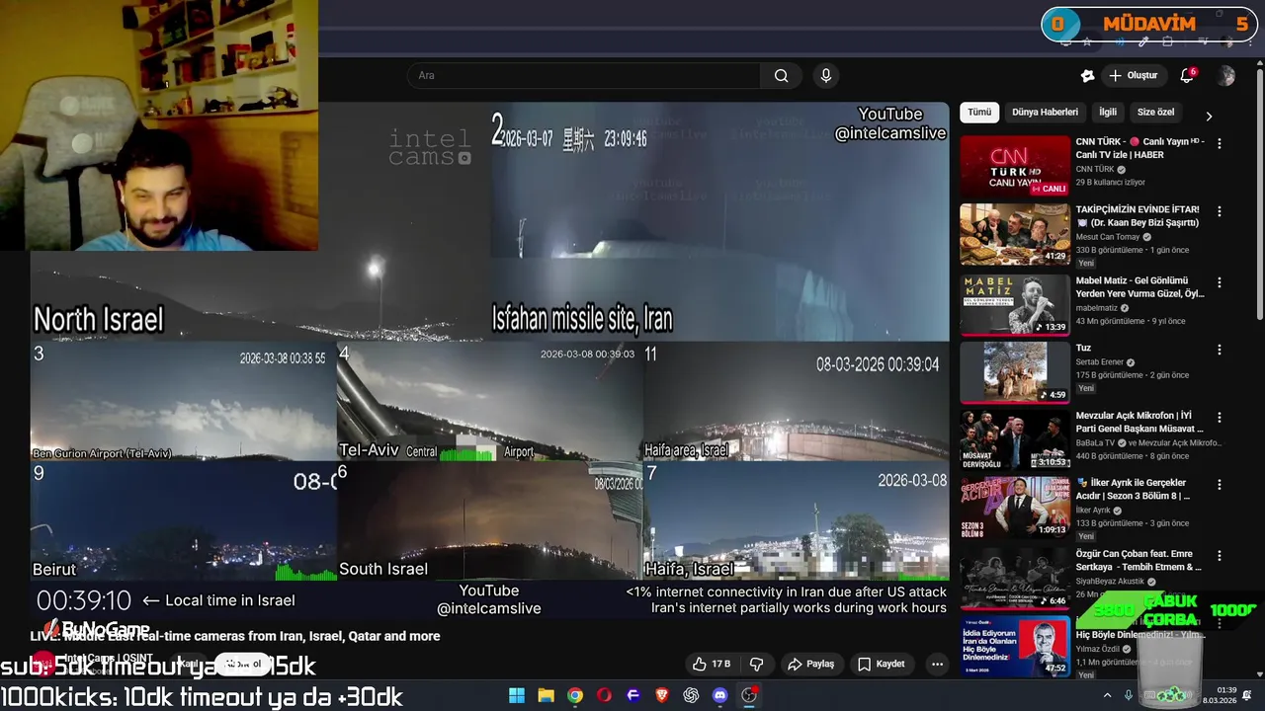
Task: Select the Tümü filter chip
Action: pyautogui.click(x=979, y=113)
